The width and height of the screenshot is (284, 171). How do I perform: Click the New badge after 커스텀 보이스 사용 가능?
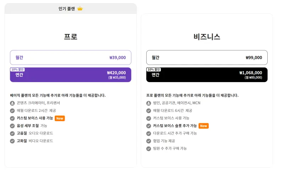(x=60, y=118)
